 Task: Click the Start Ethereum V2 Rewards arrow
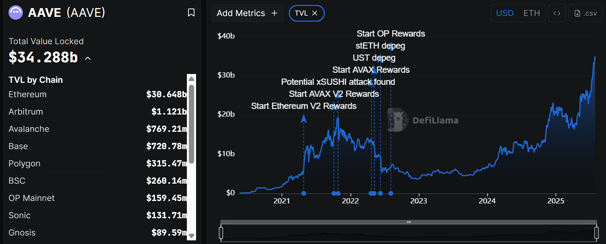(304, 118)
